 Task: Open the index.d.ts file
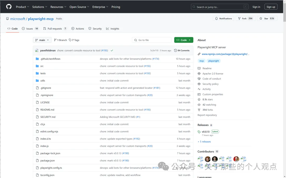pyautogui.click(x=46, y=139)
